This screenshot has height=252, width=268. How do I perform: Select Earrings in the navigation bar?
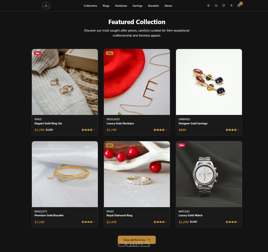pos(137,6)
